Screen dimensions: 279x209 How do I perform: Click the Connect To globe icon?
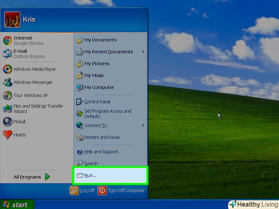coord(80,125)
